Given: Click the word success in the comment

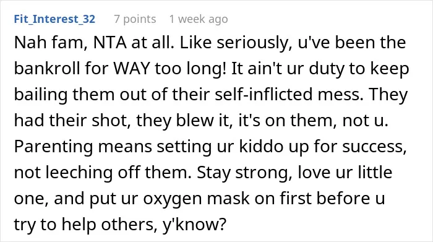Looking at the screenshot, I should [x=374, y=147].
